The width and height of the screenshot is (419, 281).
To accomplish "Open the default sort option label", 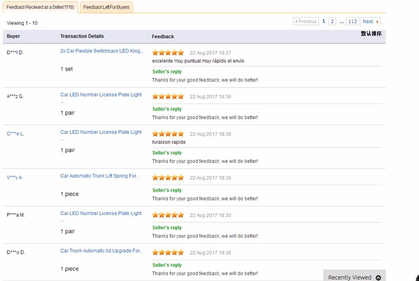I will [x=371, y=33].
